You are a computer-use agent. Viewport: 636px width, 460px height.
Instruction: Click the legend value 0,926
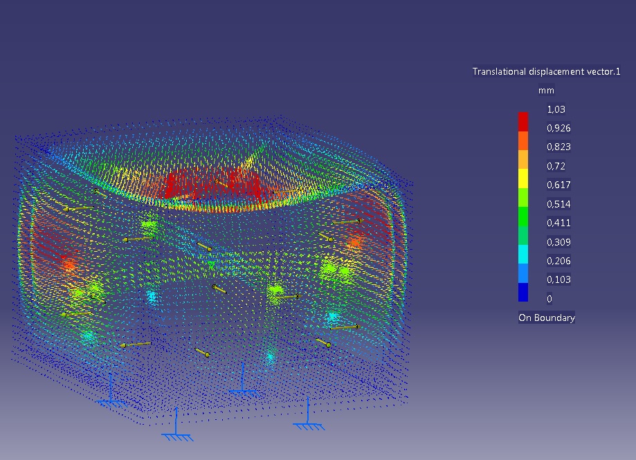click(558, 128)
